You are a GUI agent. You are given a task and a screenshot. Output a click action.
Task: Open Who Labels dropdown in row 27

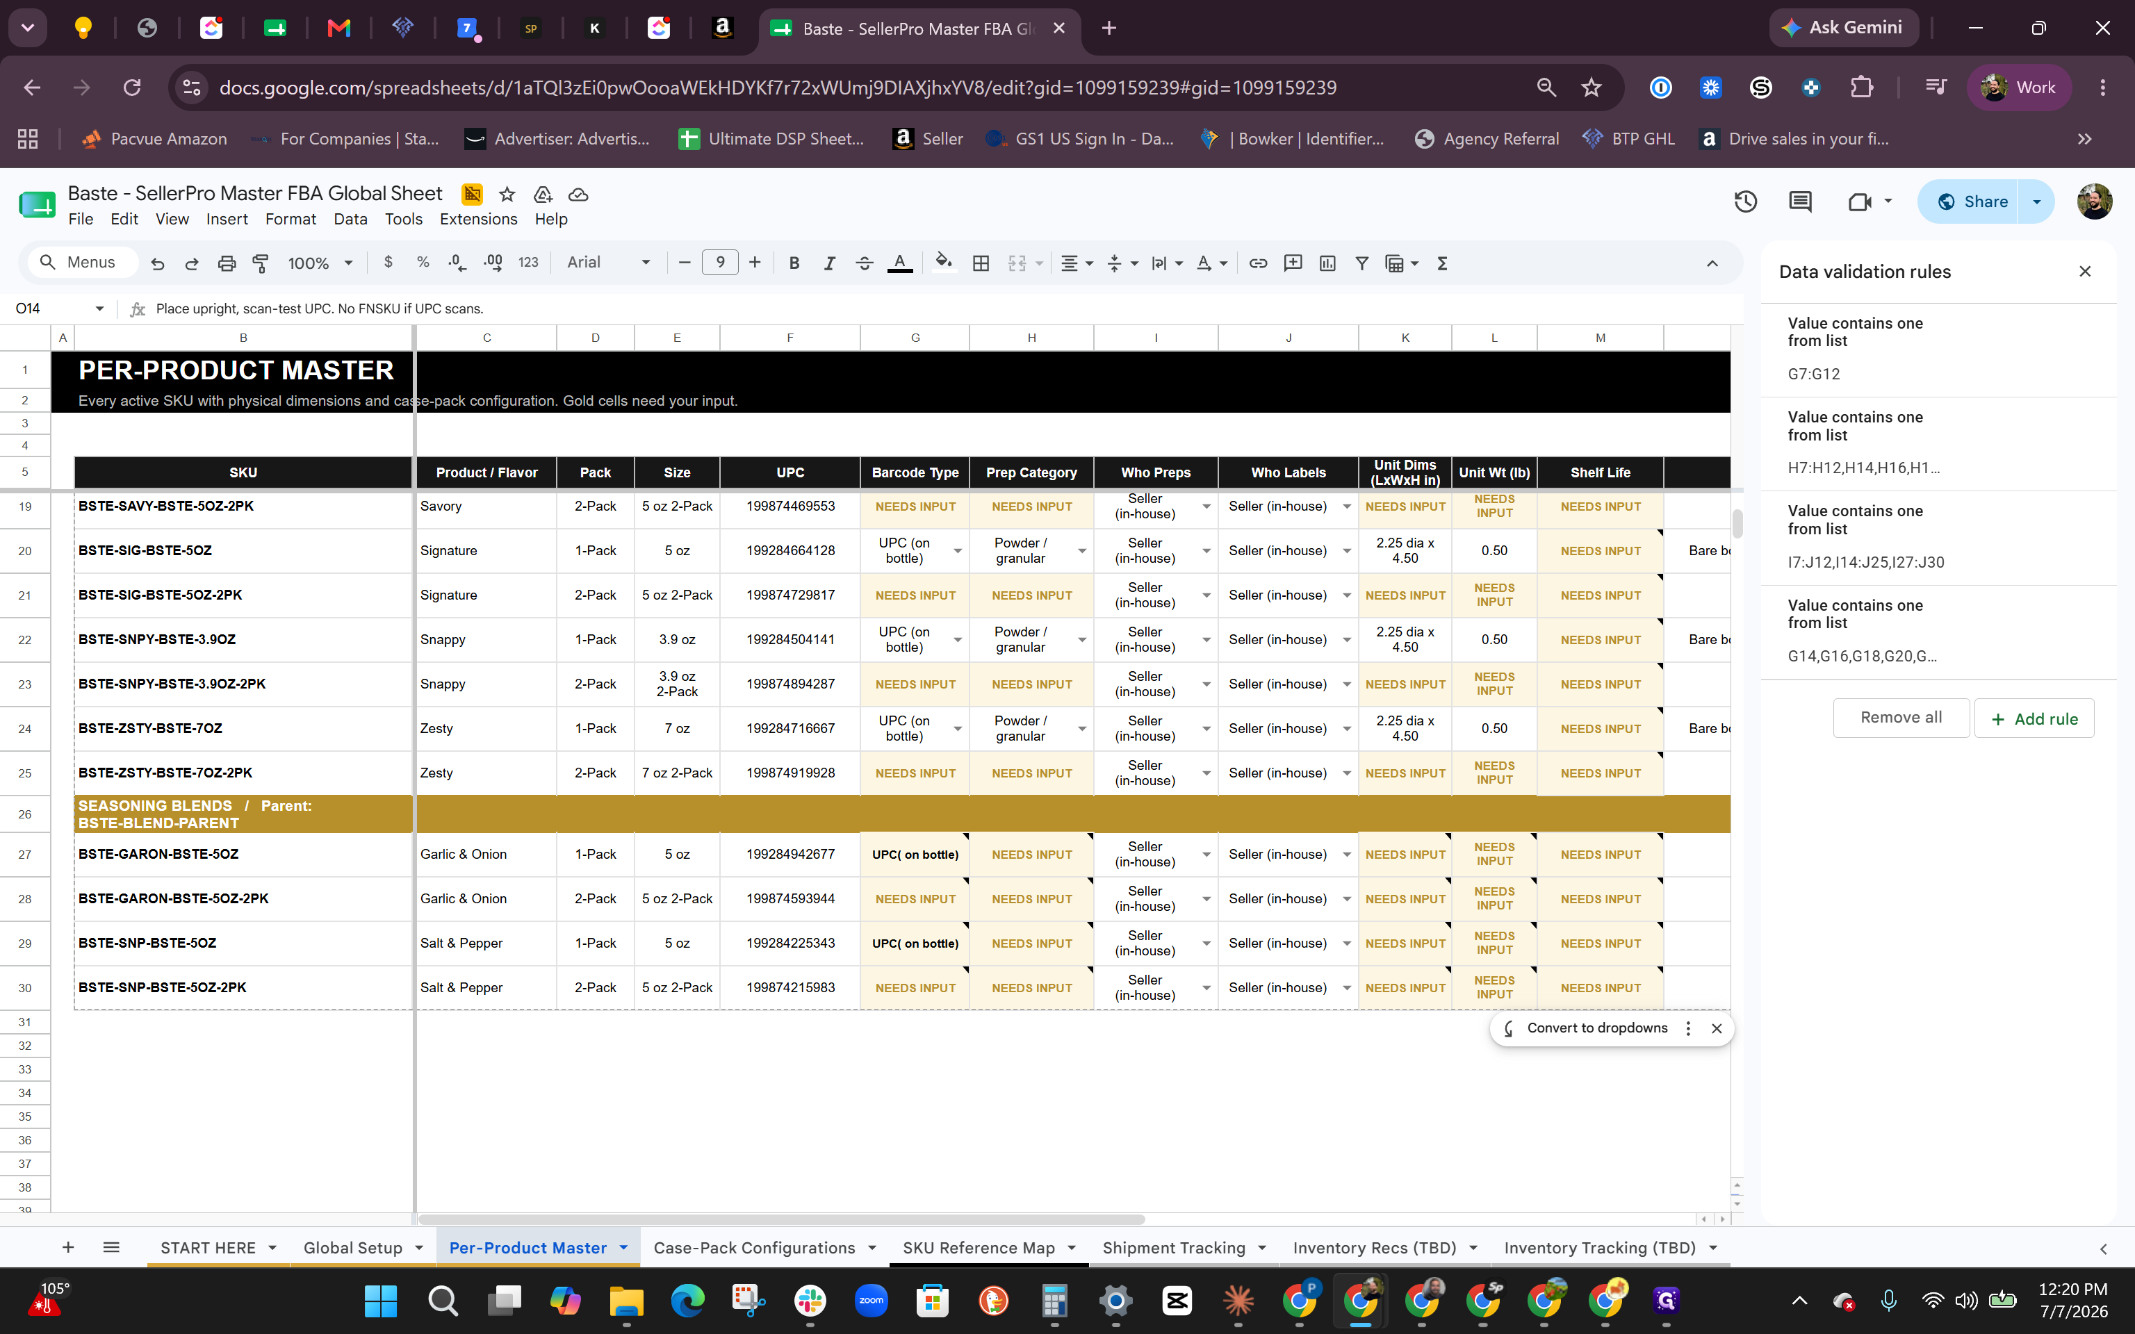pyautogui.click(x=1346, y=855)
